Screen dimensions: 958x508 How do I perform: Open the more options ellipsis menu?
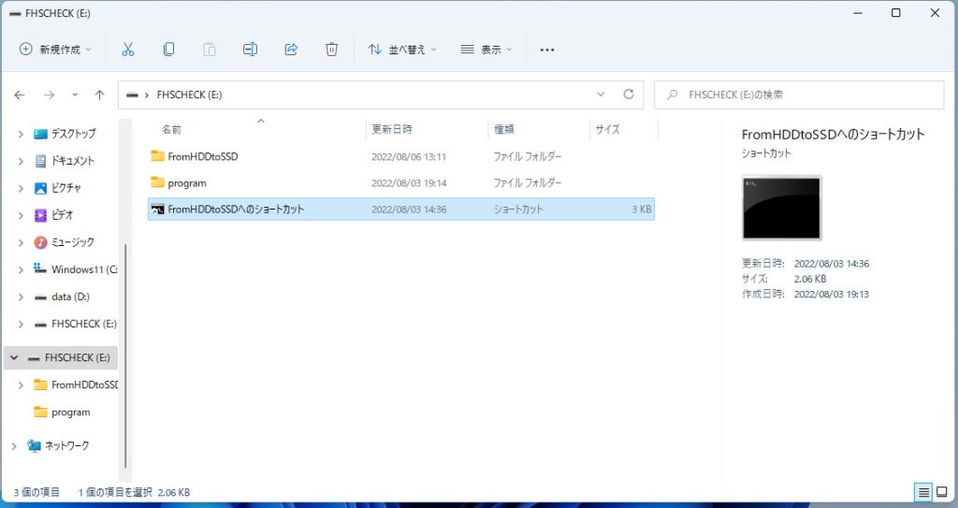[546, 50]
